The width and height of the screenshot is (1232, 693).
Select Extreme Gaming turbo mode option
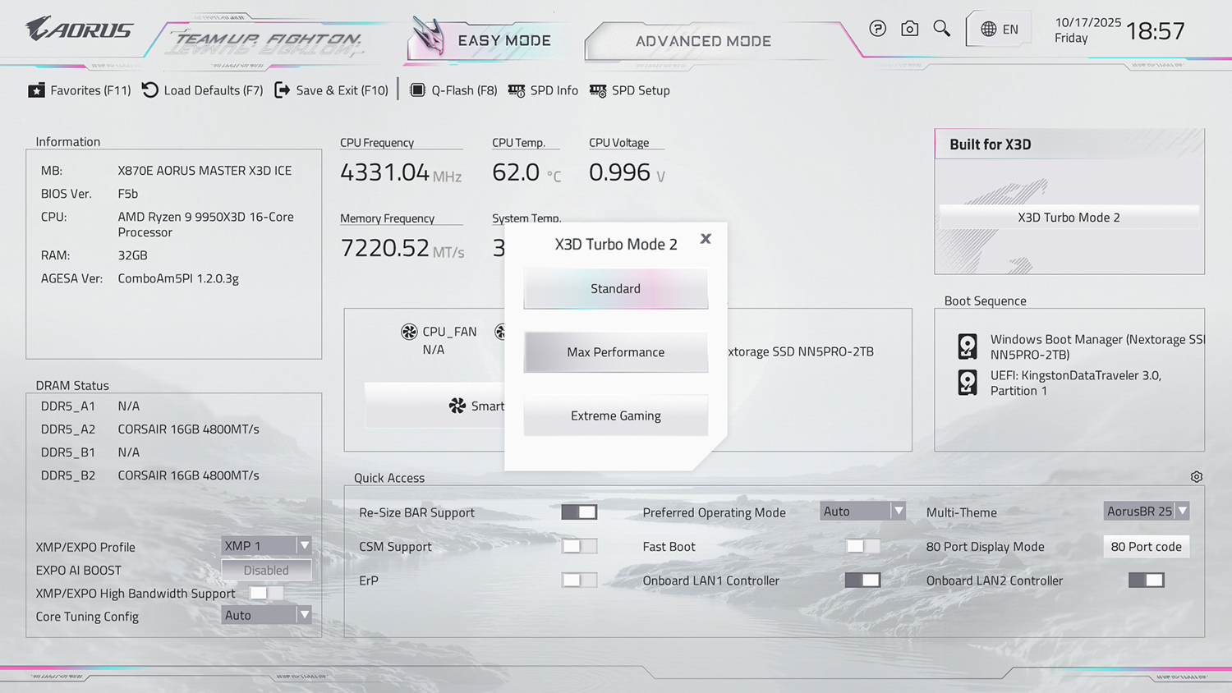(615, 415)
